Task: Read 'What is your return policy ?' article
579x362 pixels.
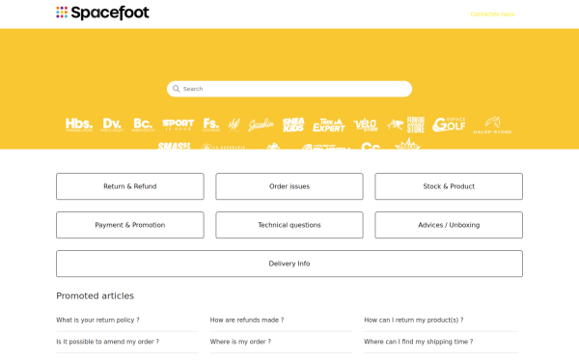Action: tap(97, 320)
